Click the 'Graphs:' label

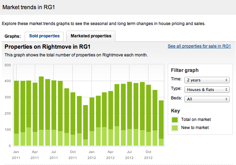click(13, 36)
